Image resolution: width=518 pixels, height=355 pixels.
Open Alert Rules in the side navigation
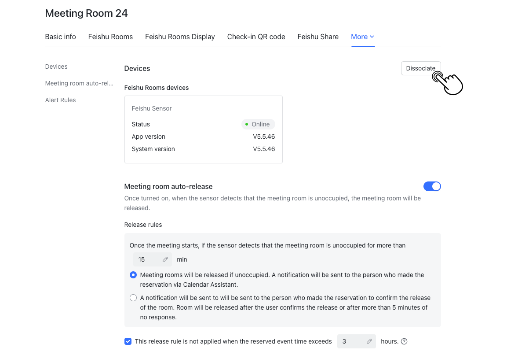click(60, 100)
